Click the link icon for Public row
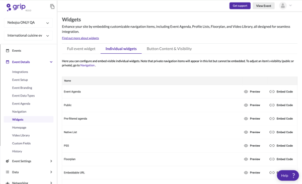This screenshot has width=302, height=184. click(x=272, y=105)
